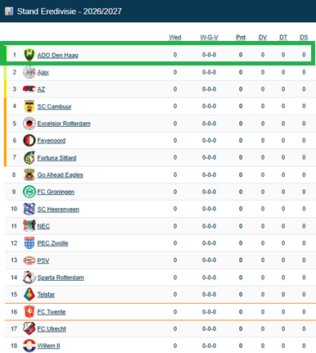Click the FC Groningen green logo
This screenshot has height=353, width=316.
[29, 192]
